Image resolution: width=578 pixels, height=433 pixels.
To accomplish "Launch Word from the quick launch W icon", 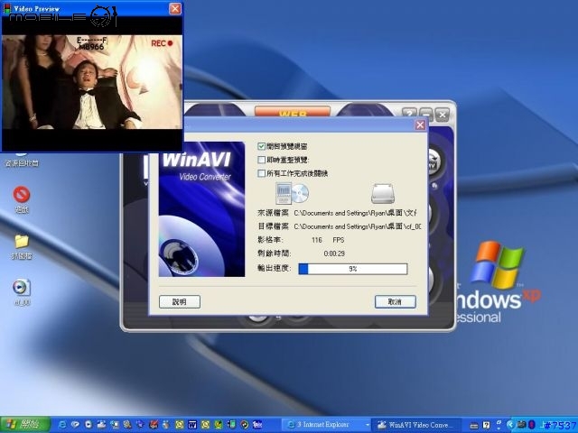I will [192, 425].
